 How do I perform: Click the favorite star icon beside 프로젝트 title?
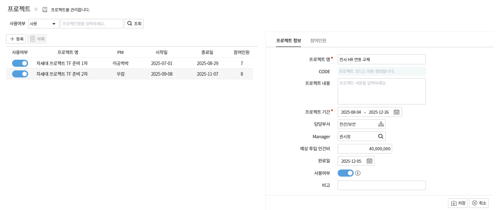point(36,9)
